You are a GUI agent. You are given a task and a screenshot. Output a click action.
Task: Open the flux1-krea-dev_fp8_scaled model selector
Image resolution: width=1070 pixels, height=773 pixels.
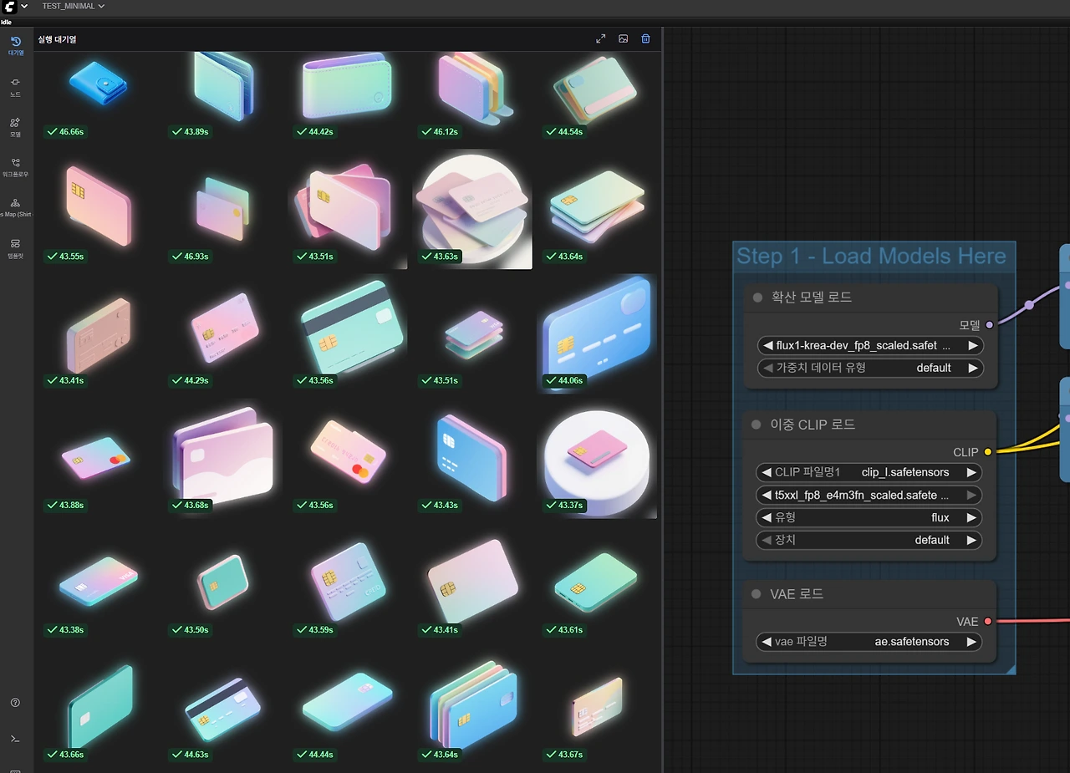[870, 345]
